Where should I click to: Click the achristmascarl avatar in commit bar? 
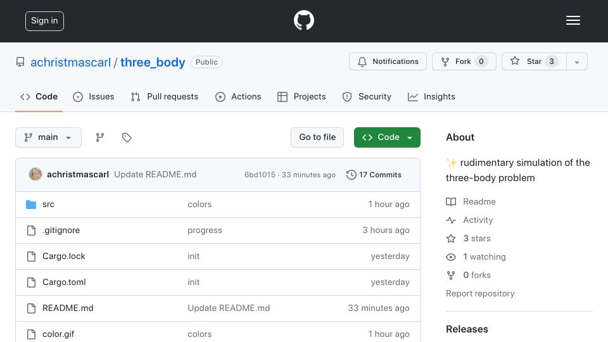35,175
